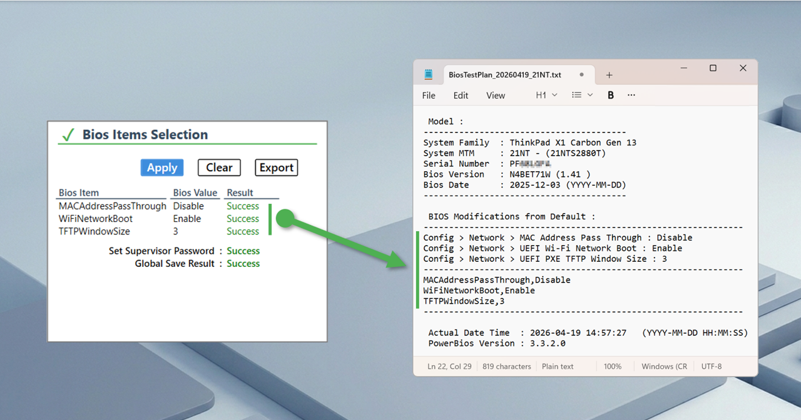Add a new Notepad tab

point(609,75)
